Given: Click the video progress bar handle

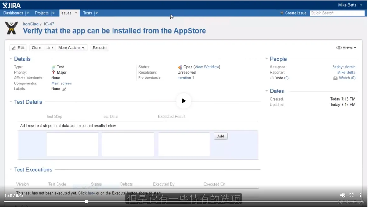Looking at the screenshot, I should 87,201.
